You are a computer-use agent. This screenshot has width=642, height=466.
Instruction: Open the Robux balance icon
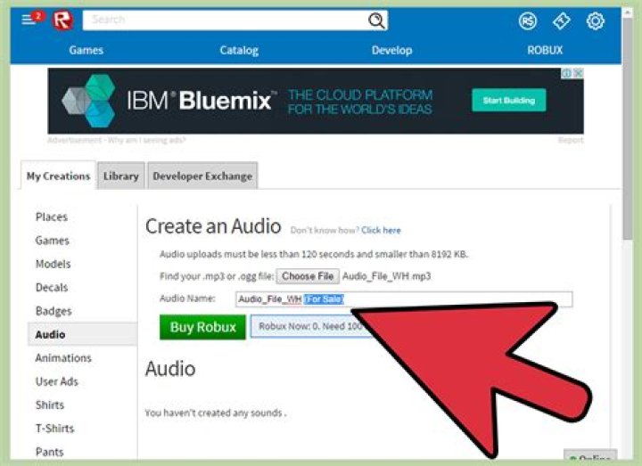528,20
